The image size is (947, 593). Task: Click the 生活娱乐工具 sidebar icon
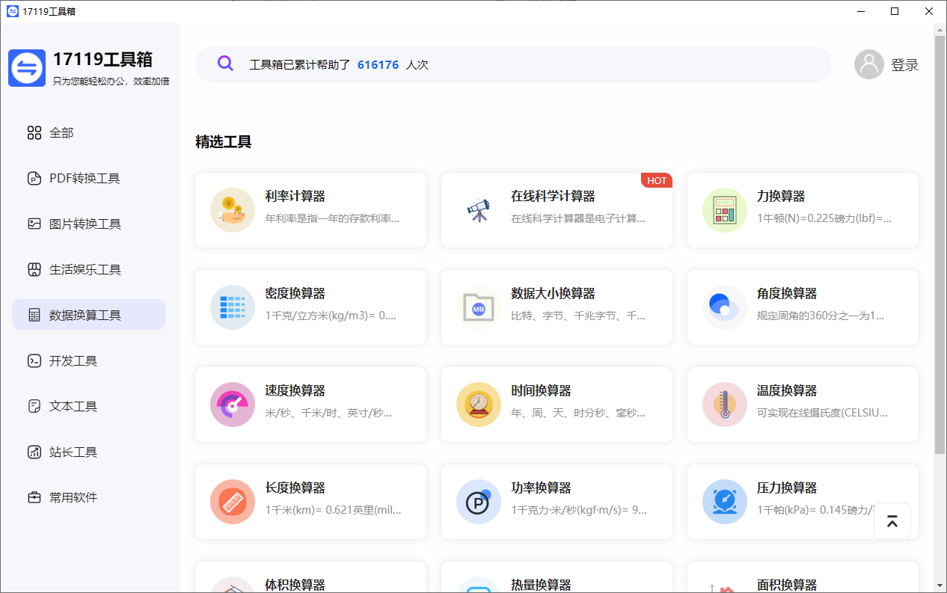pos(34,269)
